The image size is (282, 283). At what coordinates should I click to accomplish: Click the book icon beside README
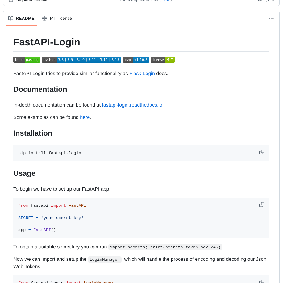click(x=10, y=18)
